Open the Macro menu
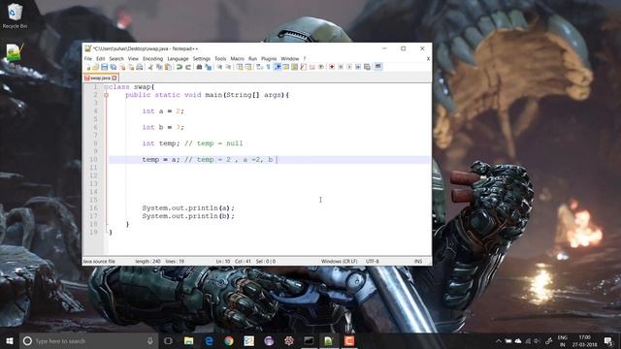Screen dimensions: 621x349 pyautogui.click(x=237, y=58)
